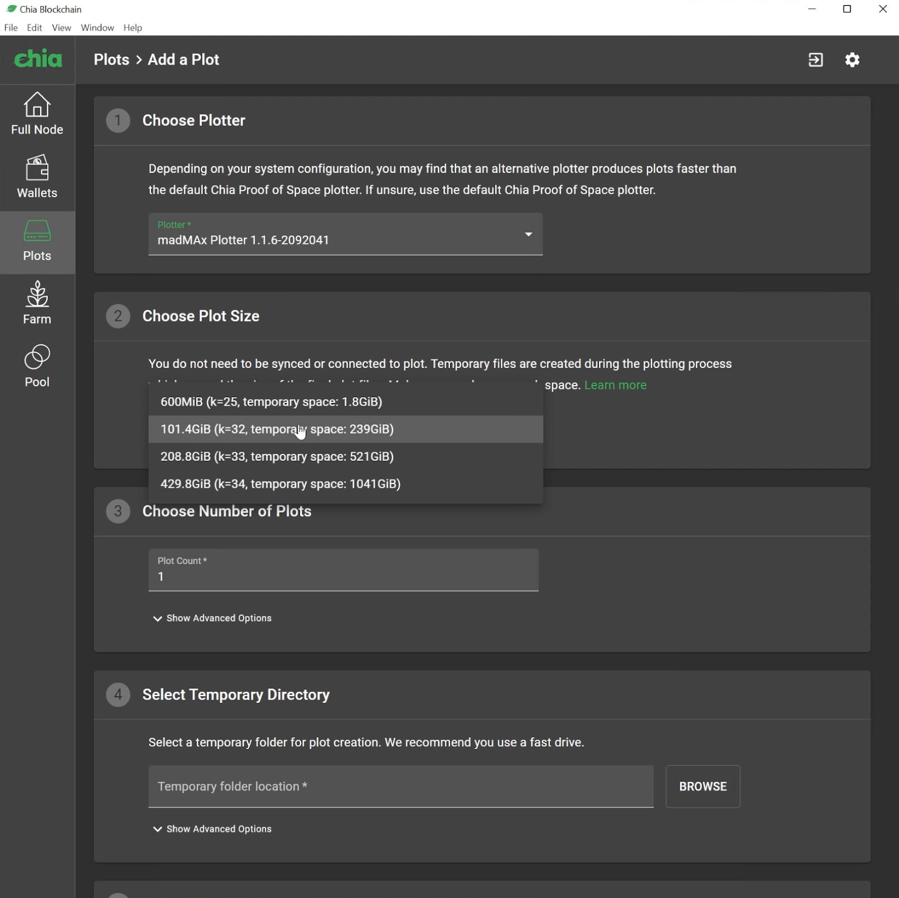Screen dimensions: 899x898
Task: Open the Farm section
Action: click(37, 303)
